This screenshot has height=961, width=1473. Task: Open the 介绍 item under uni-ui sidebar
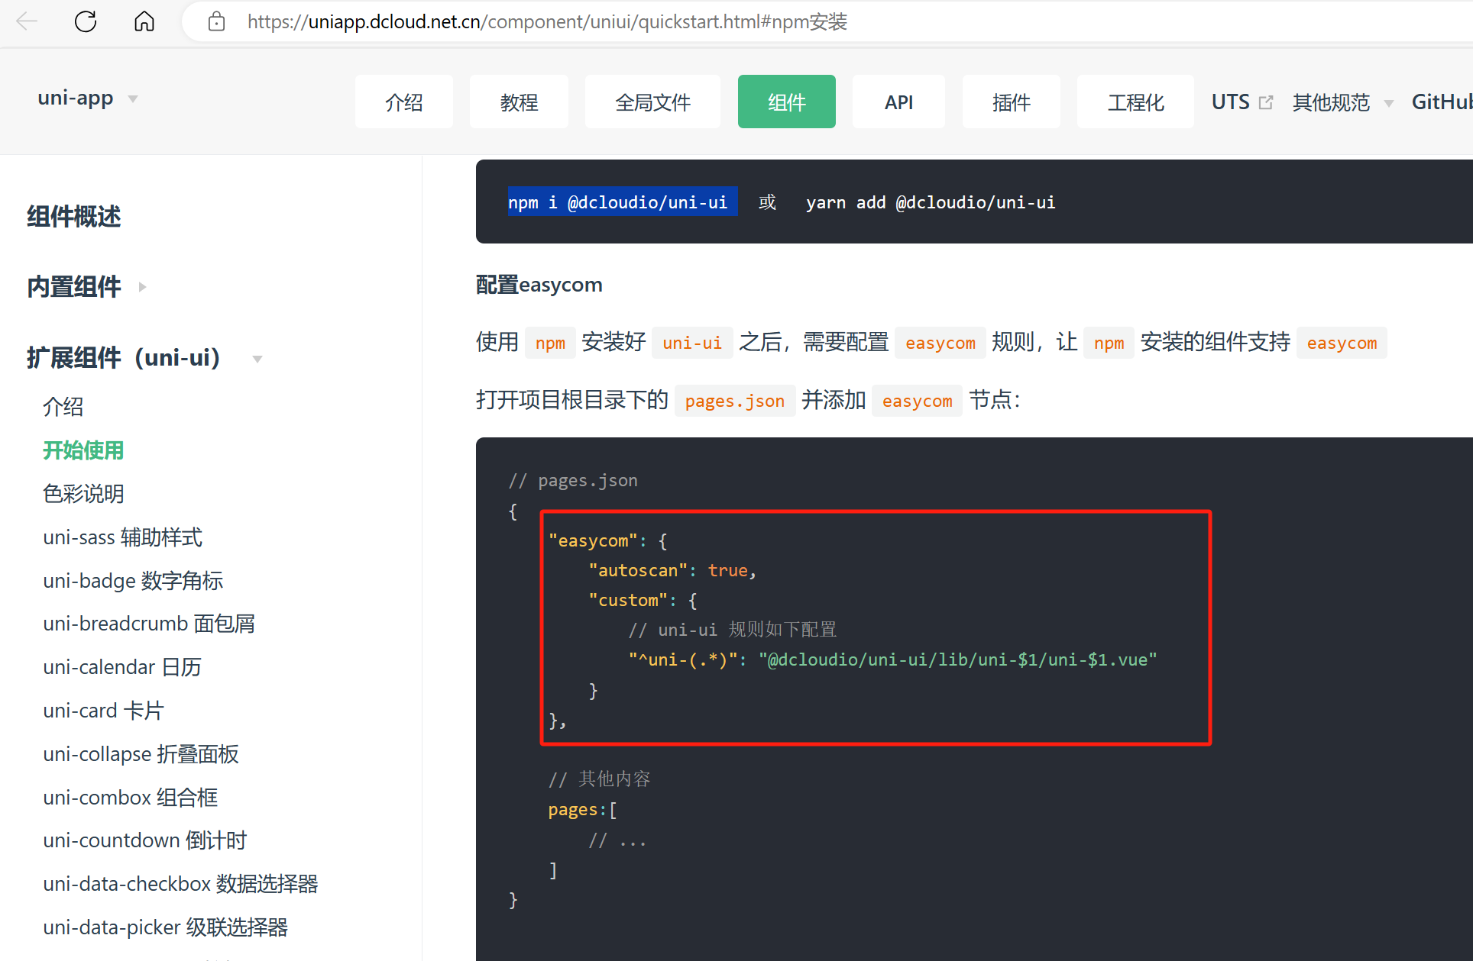click(x=63, y=407)
